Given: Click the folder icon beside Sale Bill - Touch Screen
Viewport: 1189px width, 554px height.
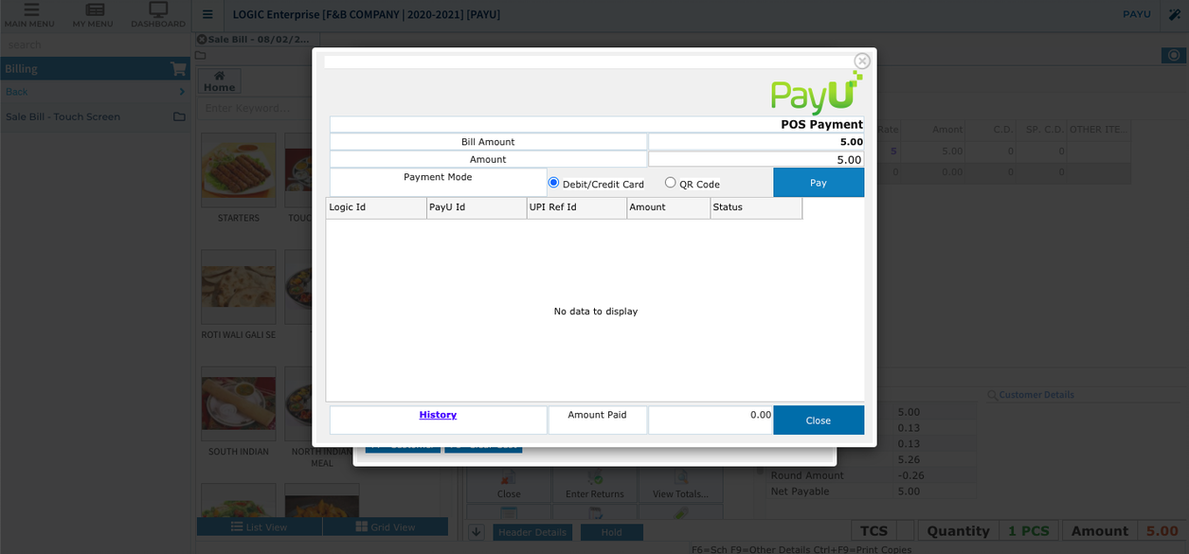Looking at the screenshot, I should coord(179,116).
